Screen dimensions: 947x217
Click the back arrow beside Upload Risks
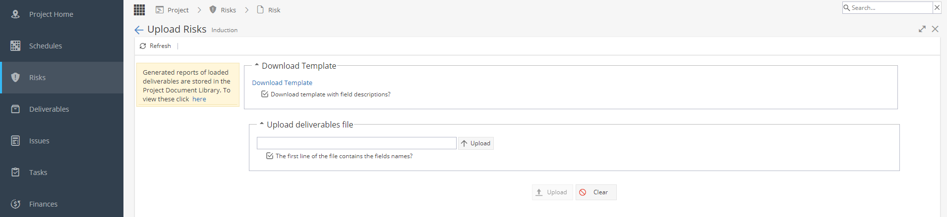(139, 30)
